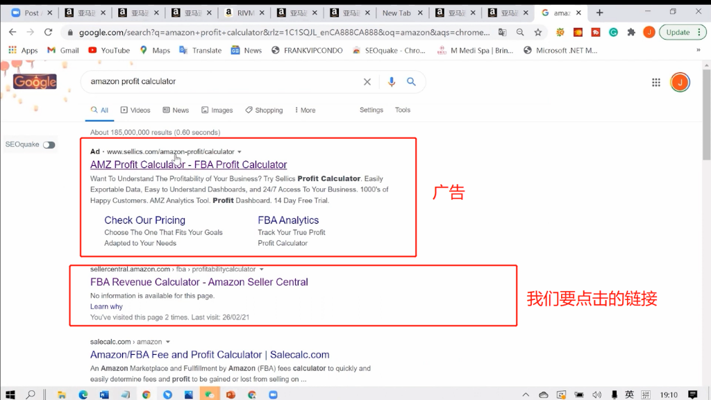This screenshot has height=400, width=711.
Task: Launch Google Chrome from the taskbar
Action: pos(146,393)
